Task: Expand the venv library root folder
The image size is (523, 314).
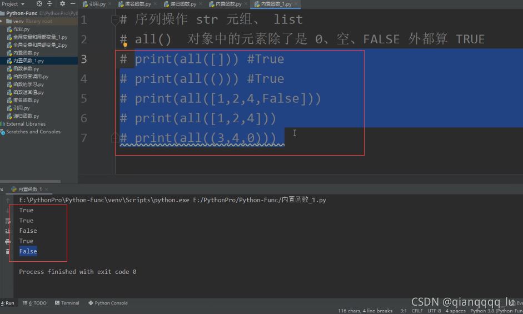Action: point(2,21)
